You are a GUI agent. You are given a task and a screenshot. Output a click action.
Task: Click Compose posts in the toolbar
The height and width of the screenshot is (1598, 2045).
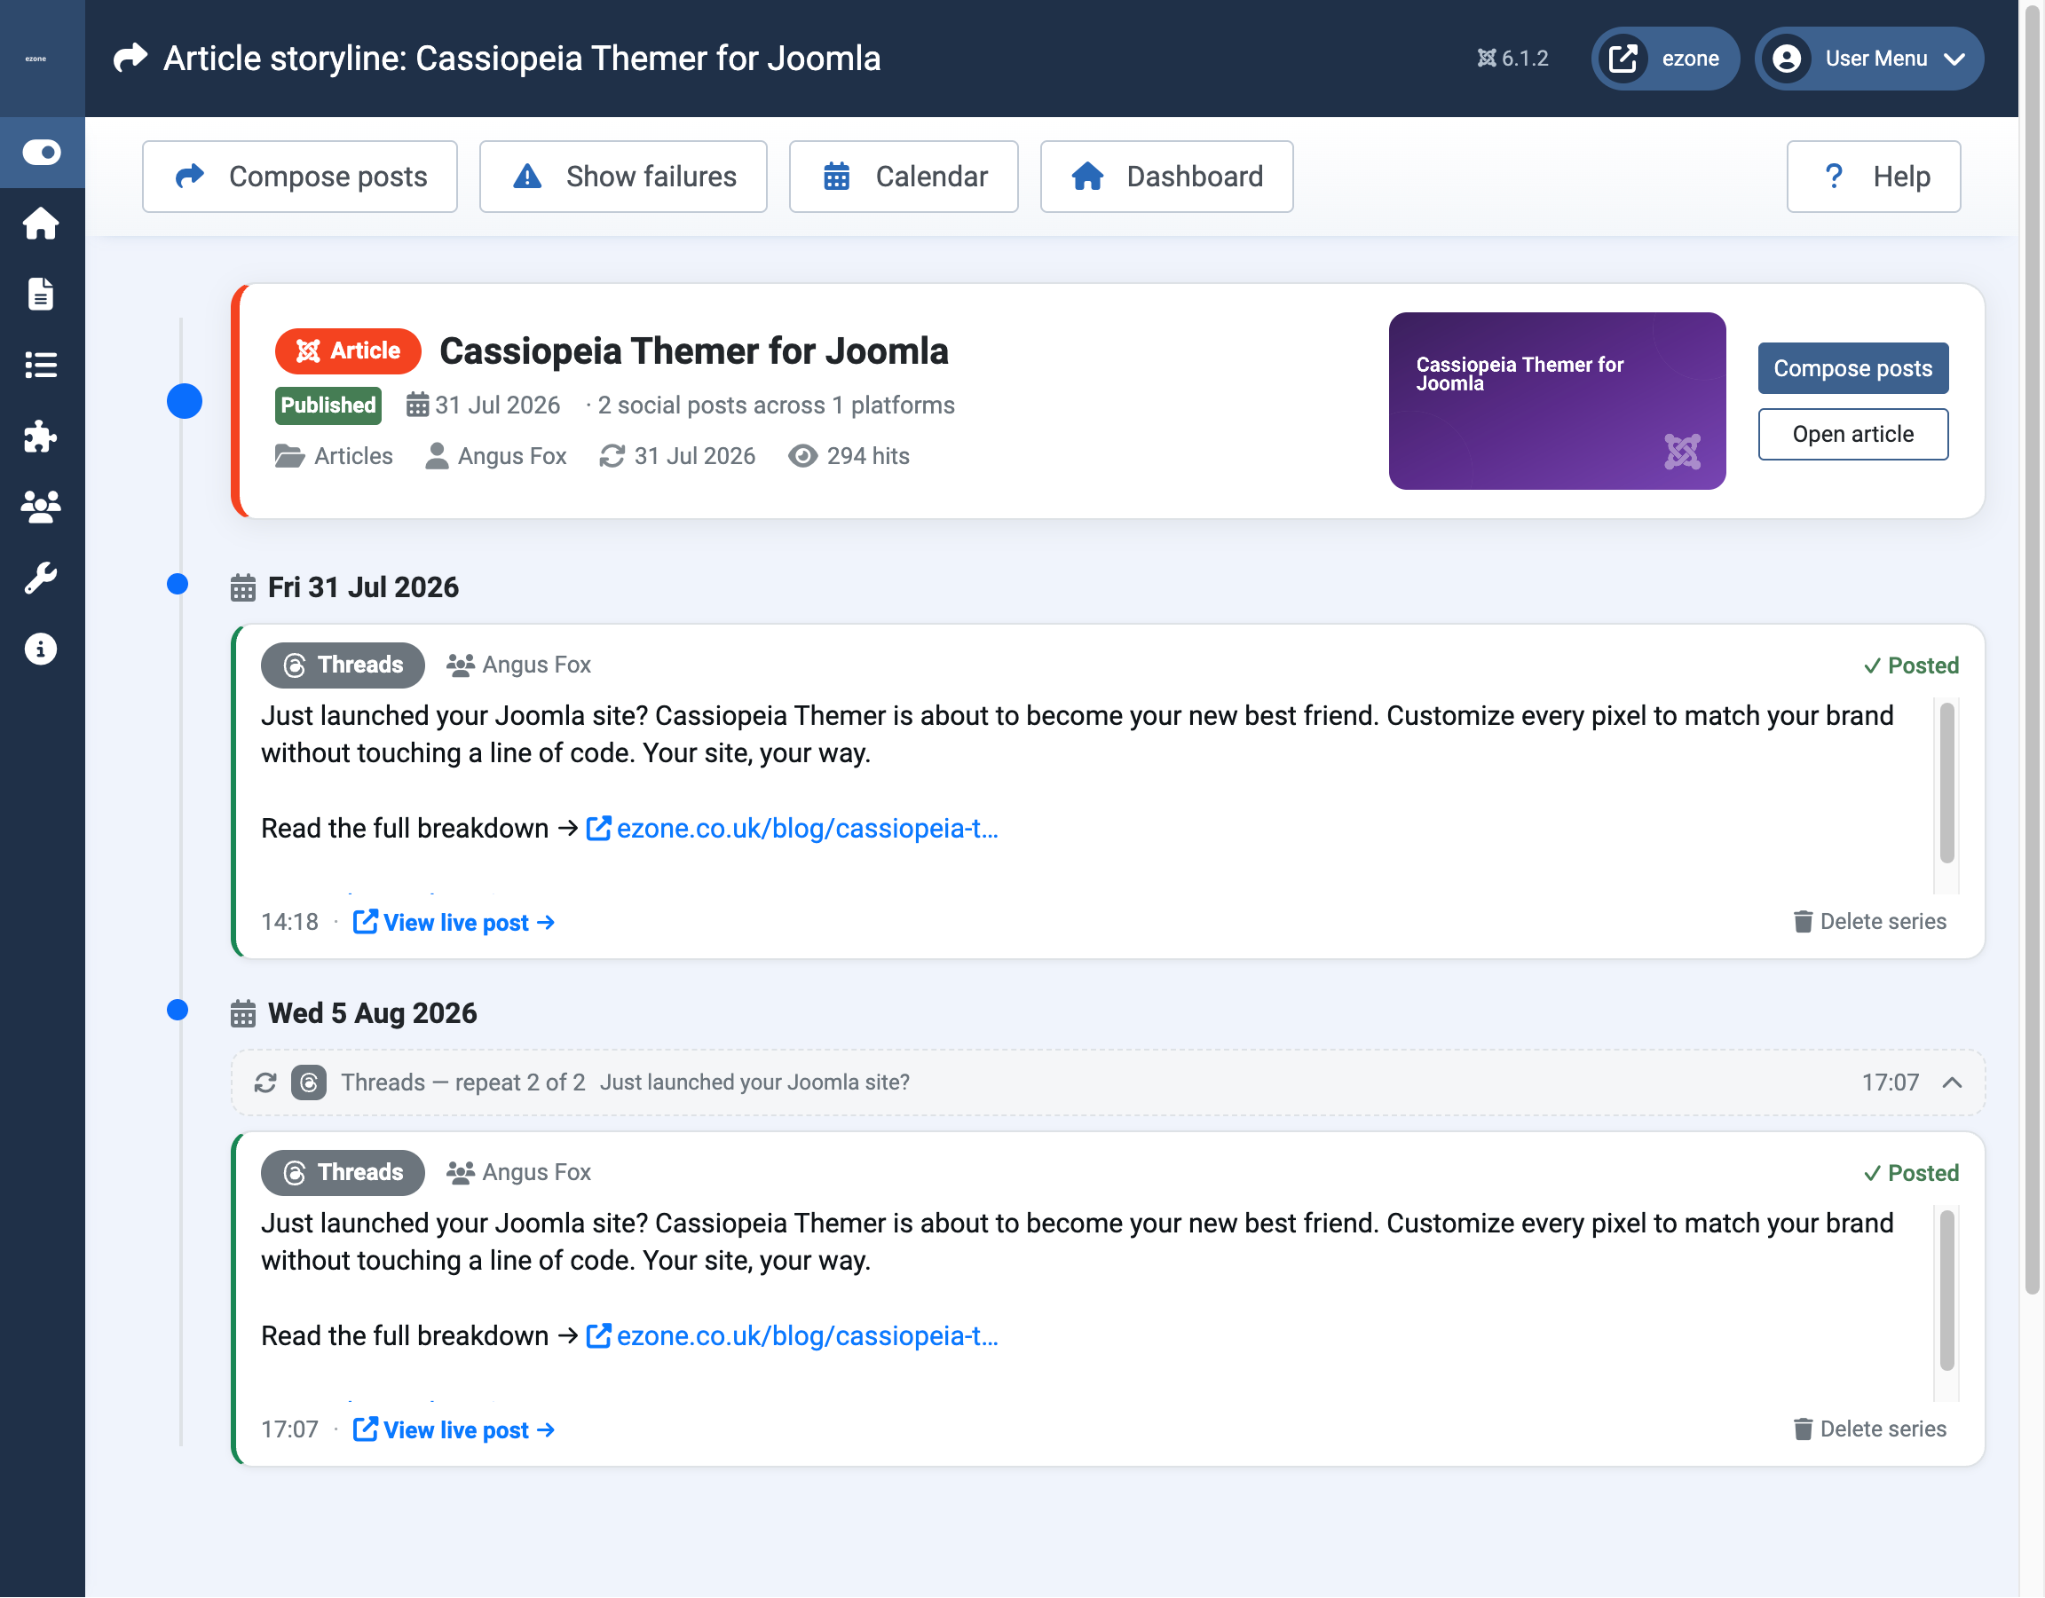(x=300, y=176)
